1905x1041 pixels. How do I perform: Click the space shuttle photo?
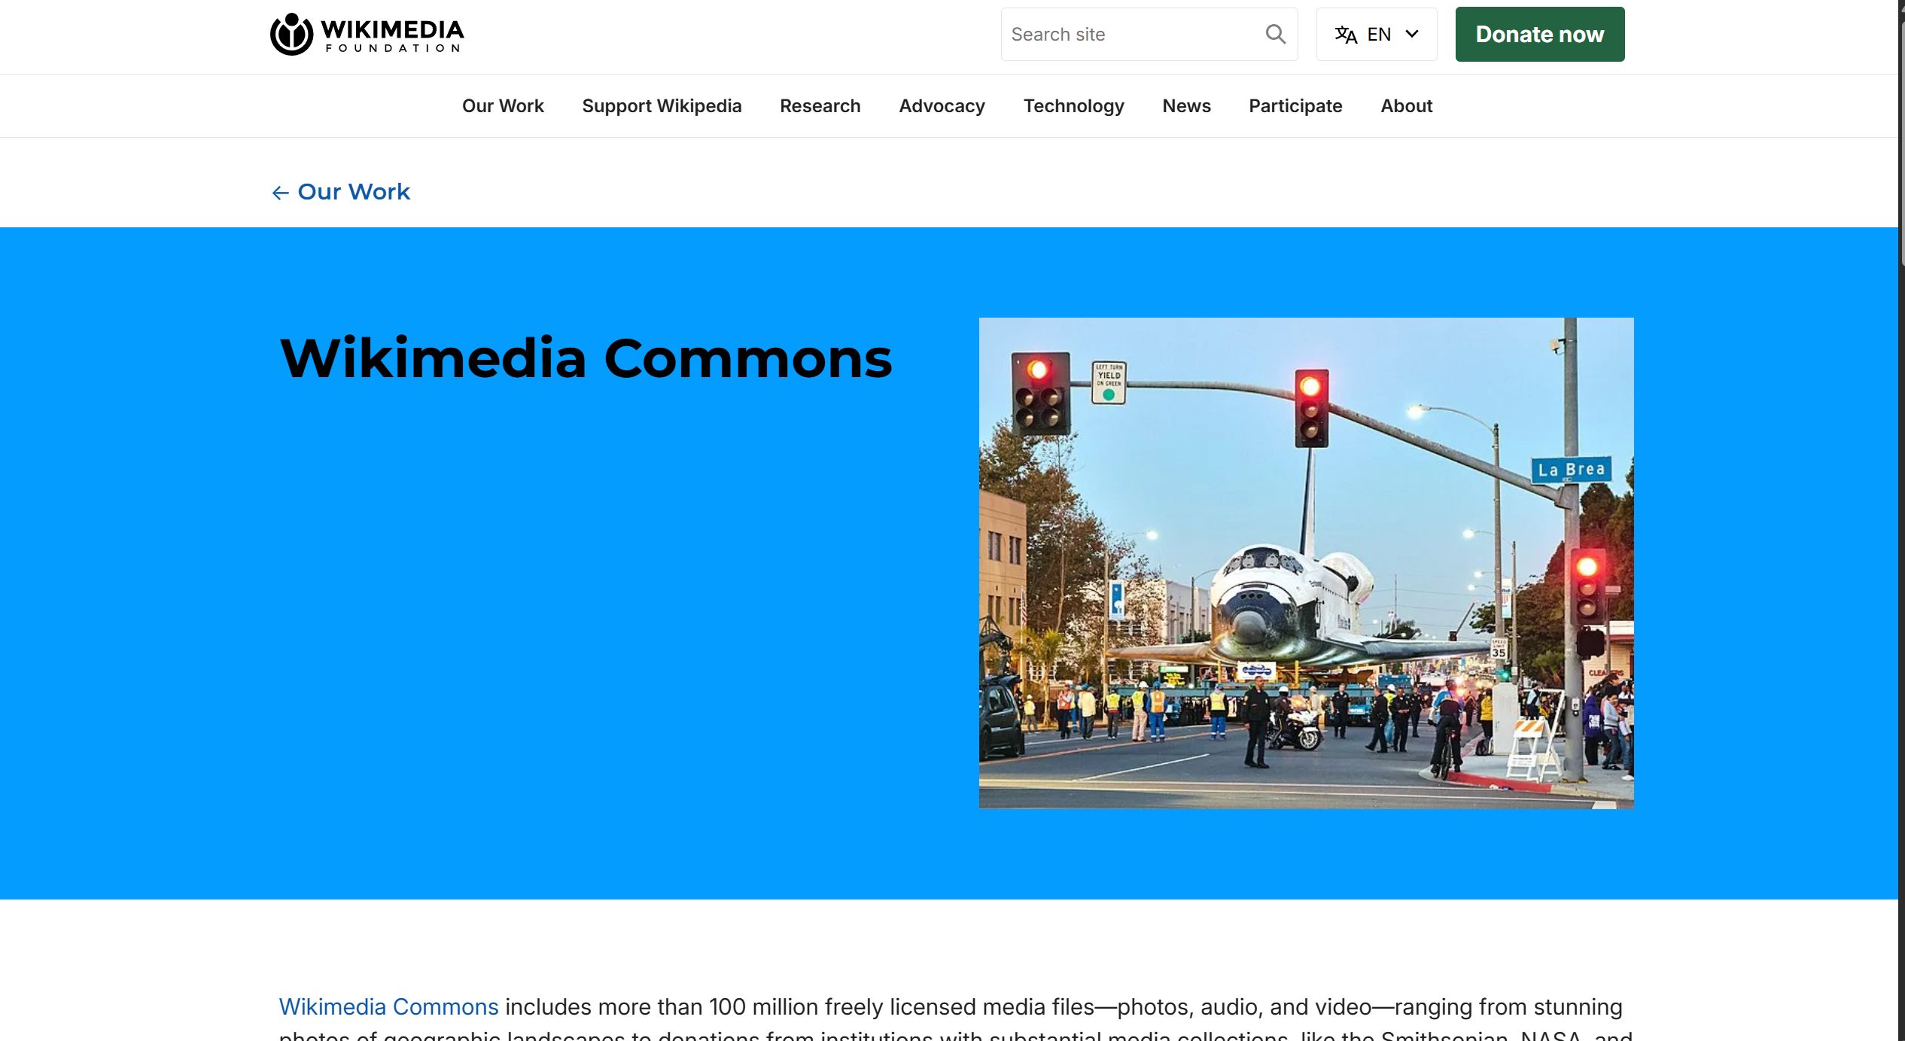click(x=1306, y=563)
